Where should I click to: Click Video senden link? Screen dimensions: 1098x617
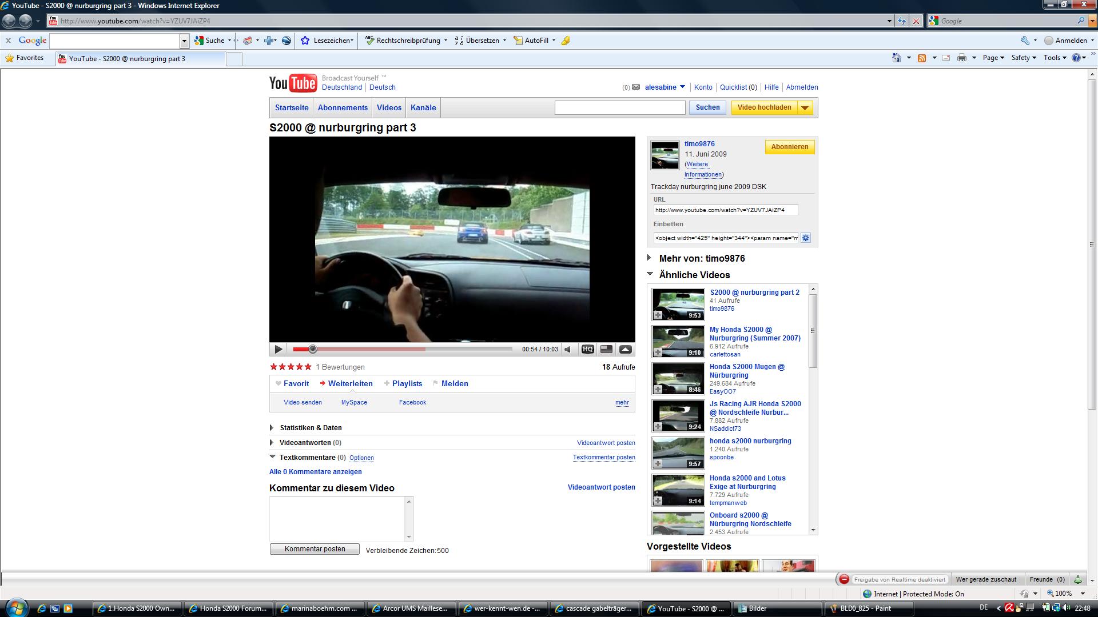[303, 402]
